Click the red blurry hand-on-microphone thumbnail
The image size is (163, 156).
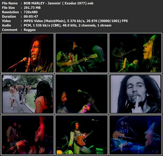coord(27,135)
